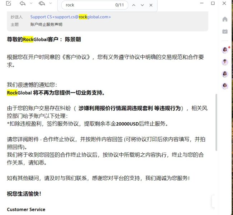Click the reply arrow icon
The height and width of the screenshot is (215, 233).
click(23, 3)
